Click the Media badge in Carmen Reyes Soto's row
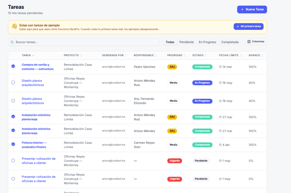Viewport: 291px width, 193px height. coord(173,145)
